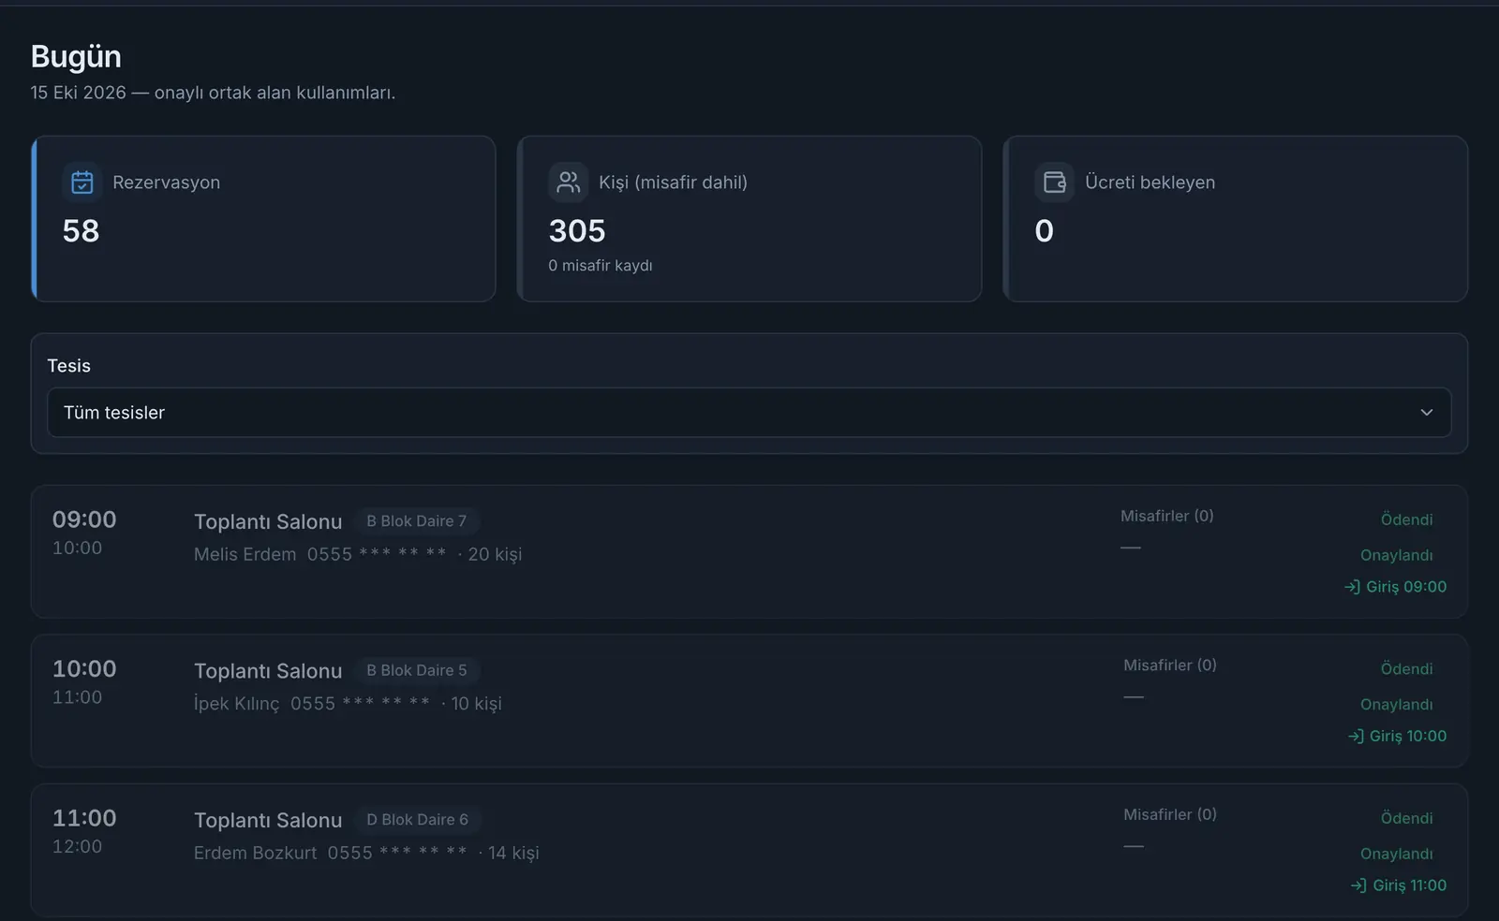Click the Onaylandı status in İpek Kılınç row
The width and height of the screenshot is (1499, 921).
(1396, 705)
